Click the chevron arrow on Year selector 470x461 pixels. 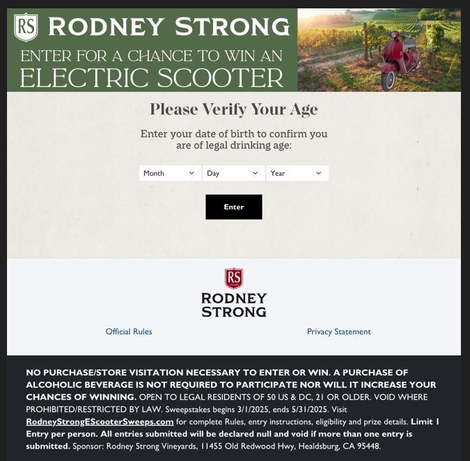pos(319,173)
